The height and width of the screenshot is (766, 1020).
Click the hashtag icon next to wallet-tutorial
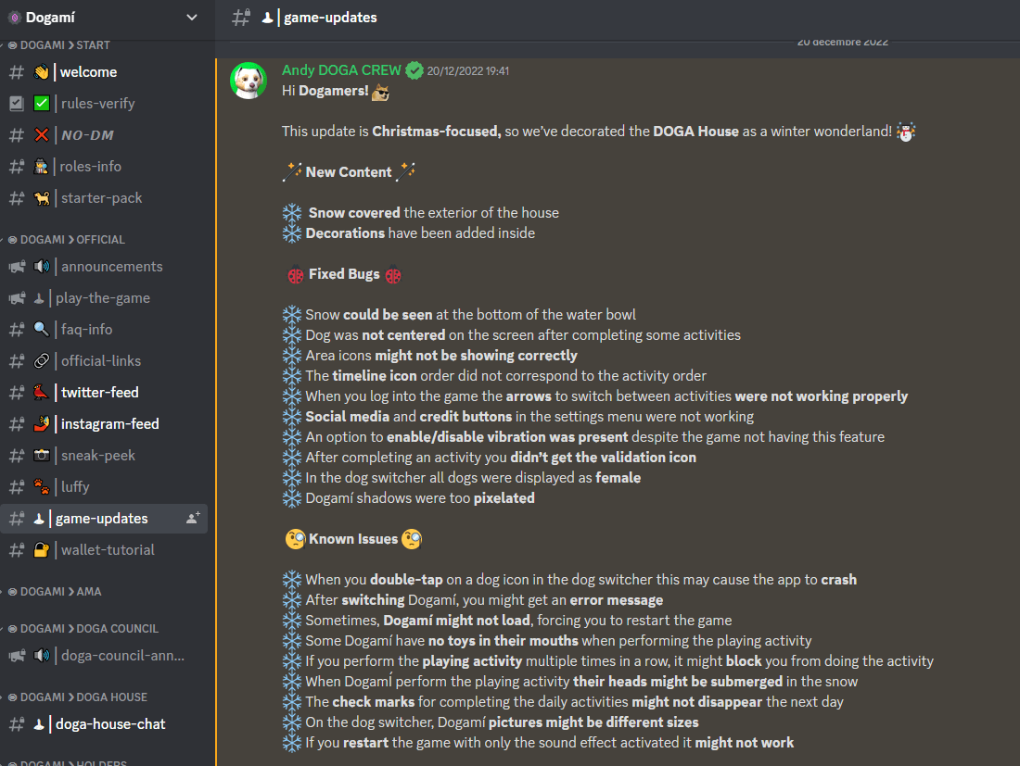point(17,549)
